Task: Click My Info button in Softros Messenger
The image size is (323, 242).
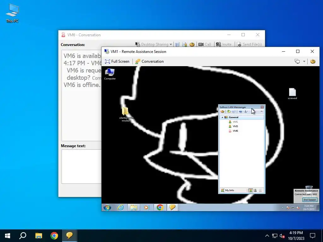Action: click(227, 190)
